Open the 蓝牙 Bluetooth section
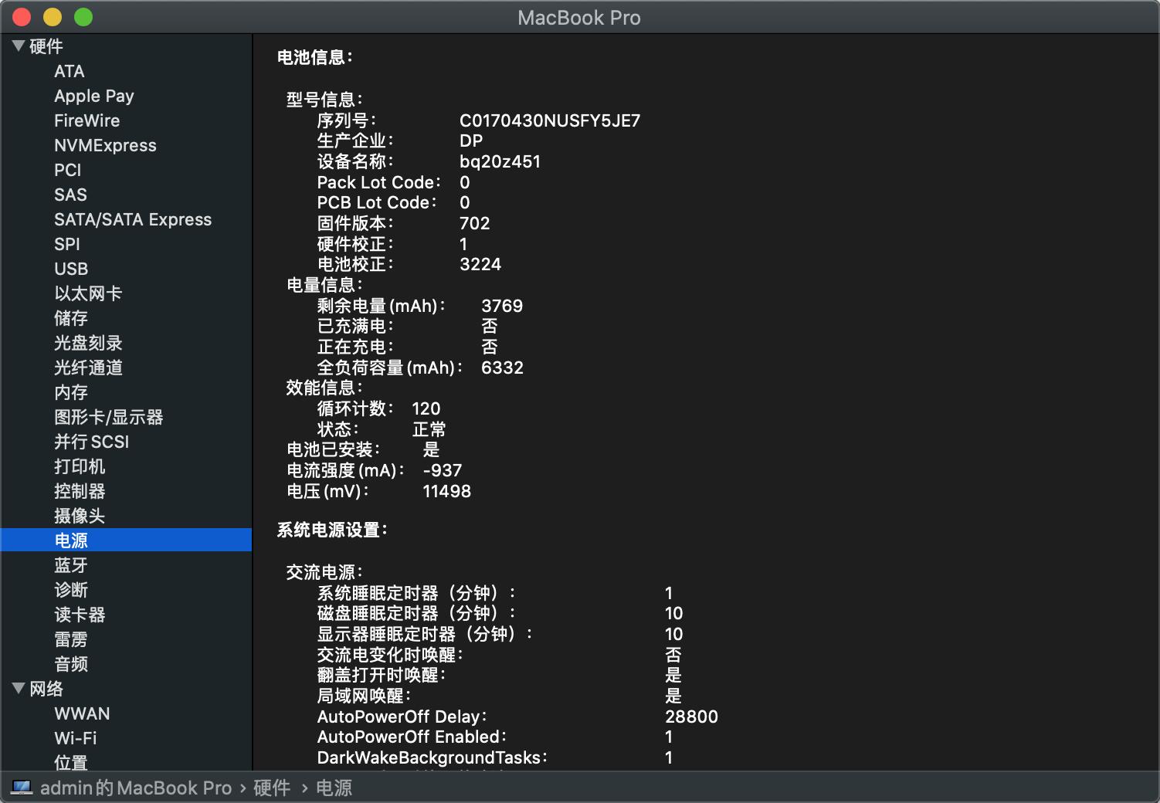This screenshot has height=803, width=1160. click(x=71, y=565)
